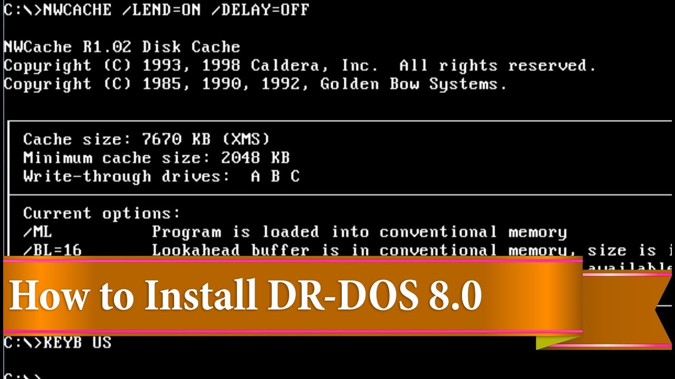Click write-through drive letter A
The image size is (675, 379).
pos(255,177)
